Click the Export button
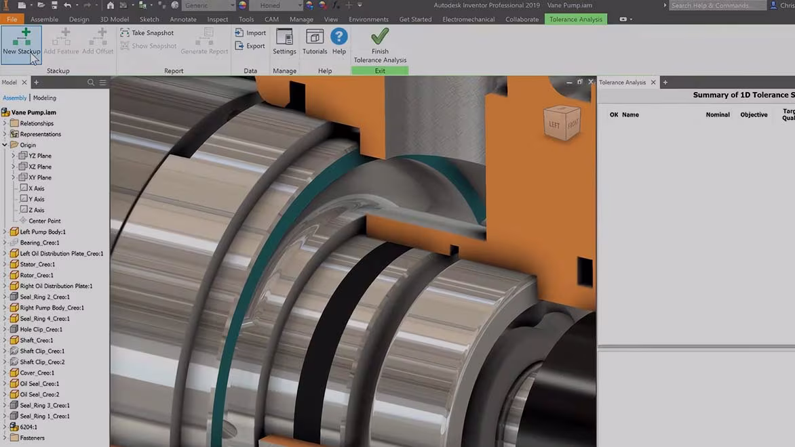 (x=250, y=46)
